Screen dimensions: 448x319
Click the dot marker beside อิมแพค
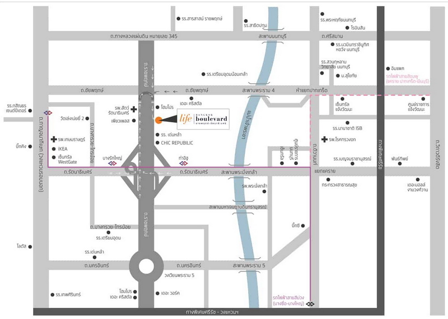click(x=388, y=69)
